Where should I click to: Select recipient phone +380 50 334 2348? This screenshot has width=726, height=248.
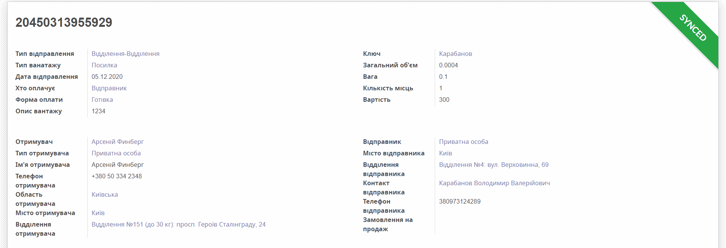(117, 176)
